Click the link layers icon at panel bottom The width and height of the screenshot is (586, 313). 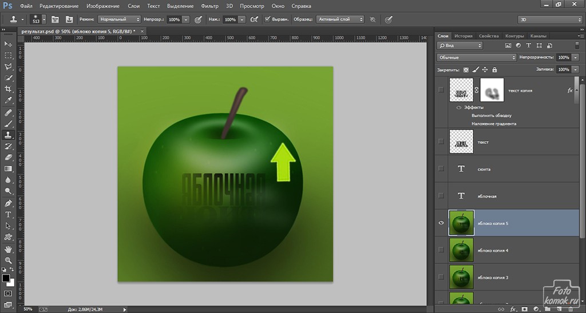point(501,309)
